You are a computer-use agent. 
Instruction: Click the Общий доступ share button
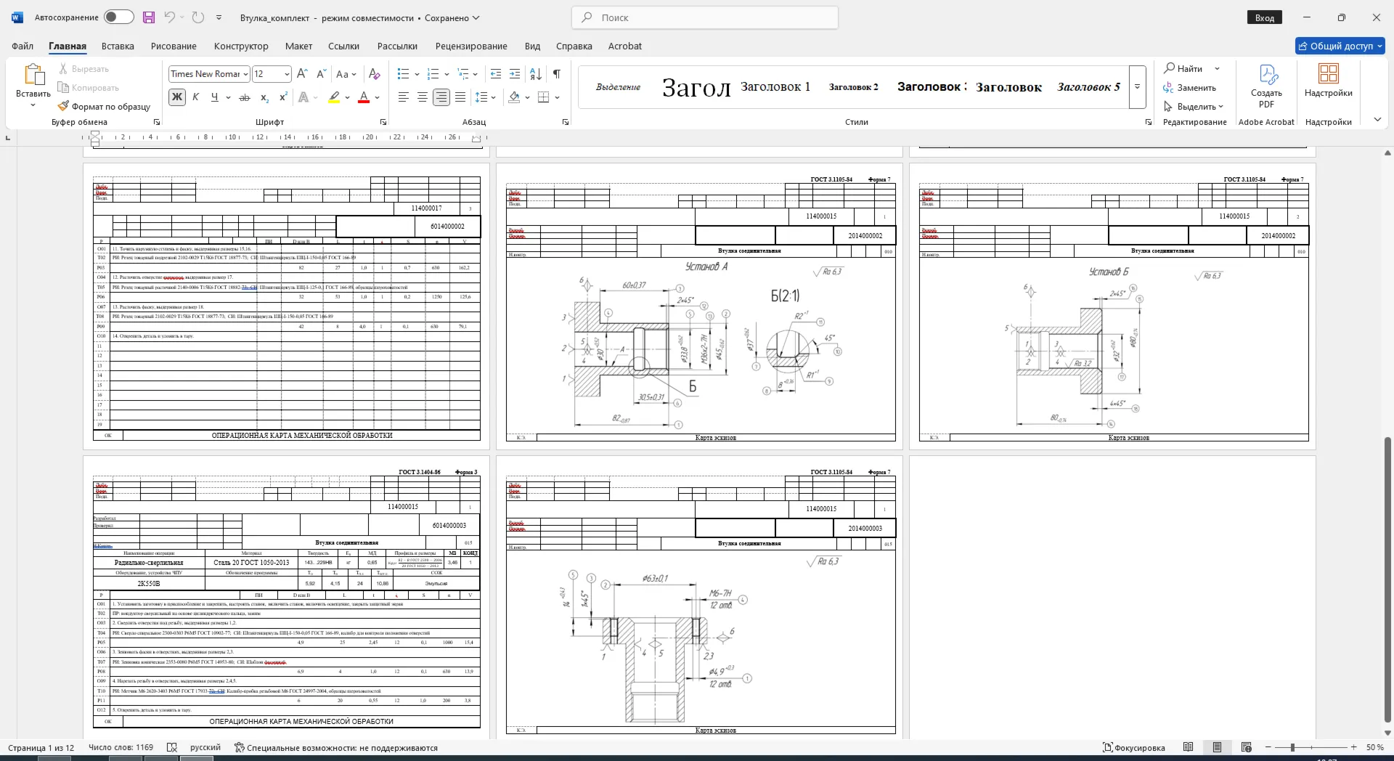coord(1340,46)
